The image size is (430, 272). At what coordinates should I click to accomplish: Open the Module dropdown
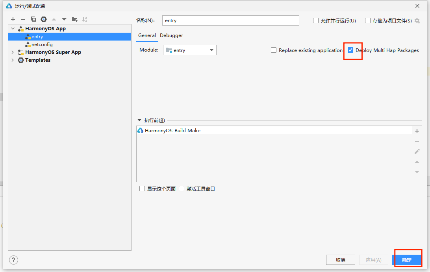pyautogui.click(x=190, y=50)
